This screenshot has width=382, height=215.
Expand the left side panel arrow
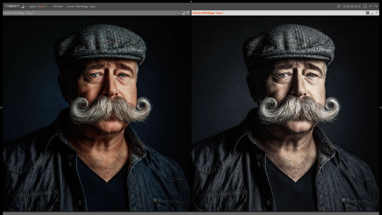click(x=1, y=107)
